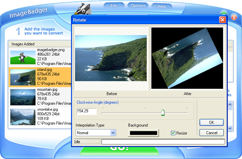Open the File menu
This screenshot has height=159, width=242.
click(x=114, y=6)
